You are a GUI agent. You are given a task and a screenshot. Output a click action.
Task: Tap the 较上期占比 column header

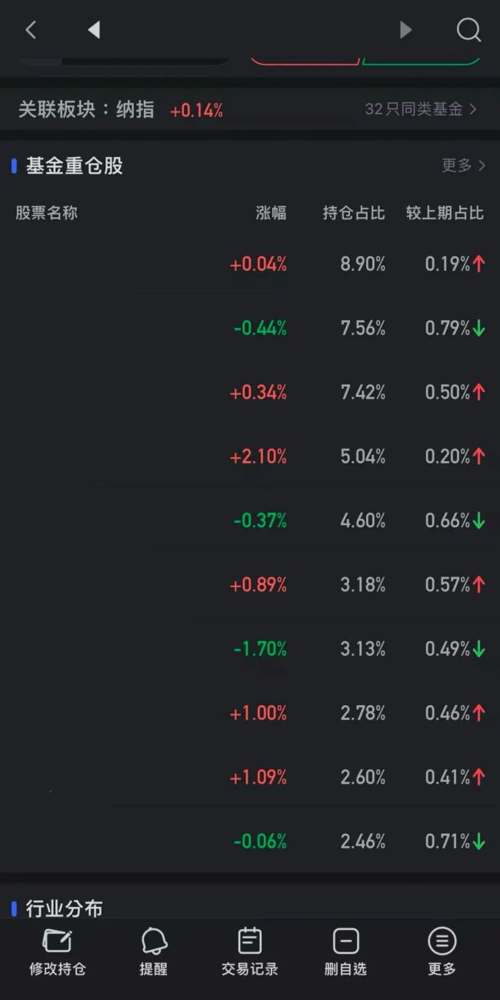[x=445, y=213]
